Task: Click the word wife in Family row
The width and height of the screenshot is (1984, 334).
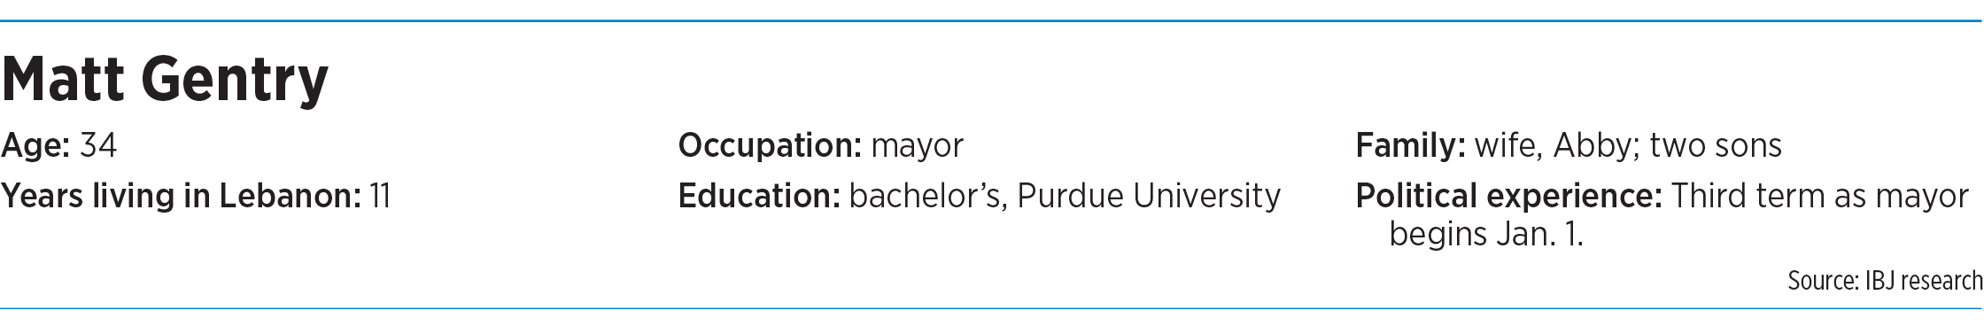Action: click(x=1508, y=146)
